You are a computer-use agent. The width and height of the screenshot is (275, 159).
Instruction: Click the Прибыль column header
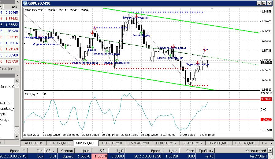coord(206,150)
